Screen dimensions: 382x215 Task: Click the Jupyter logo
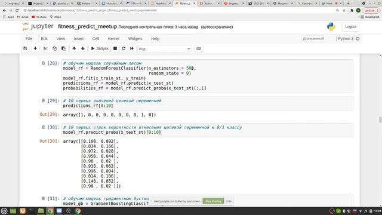point(38,26)
